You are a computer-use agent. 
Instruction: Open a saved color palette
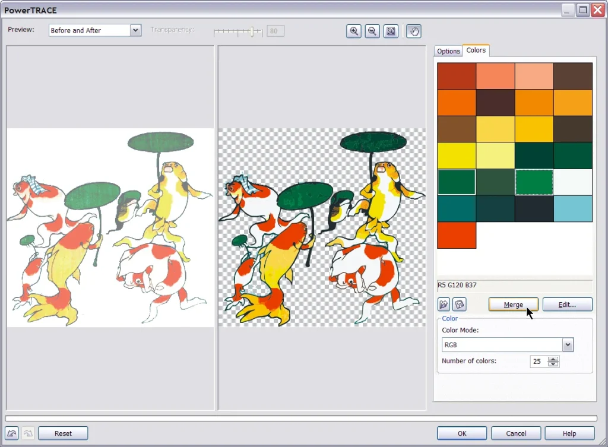(x=444, y=304)
